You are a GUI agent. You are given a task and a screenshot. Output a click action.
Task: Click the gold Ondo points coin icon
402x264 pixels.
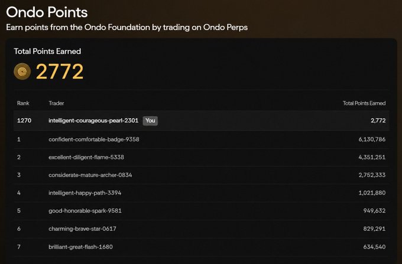22,71
